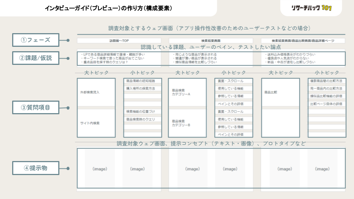
Task: Select the 比較ページ自体の評価 row
Action: pos(327,104)
